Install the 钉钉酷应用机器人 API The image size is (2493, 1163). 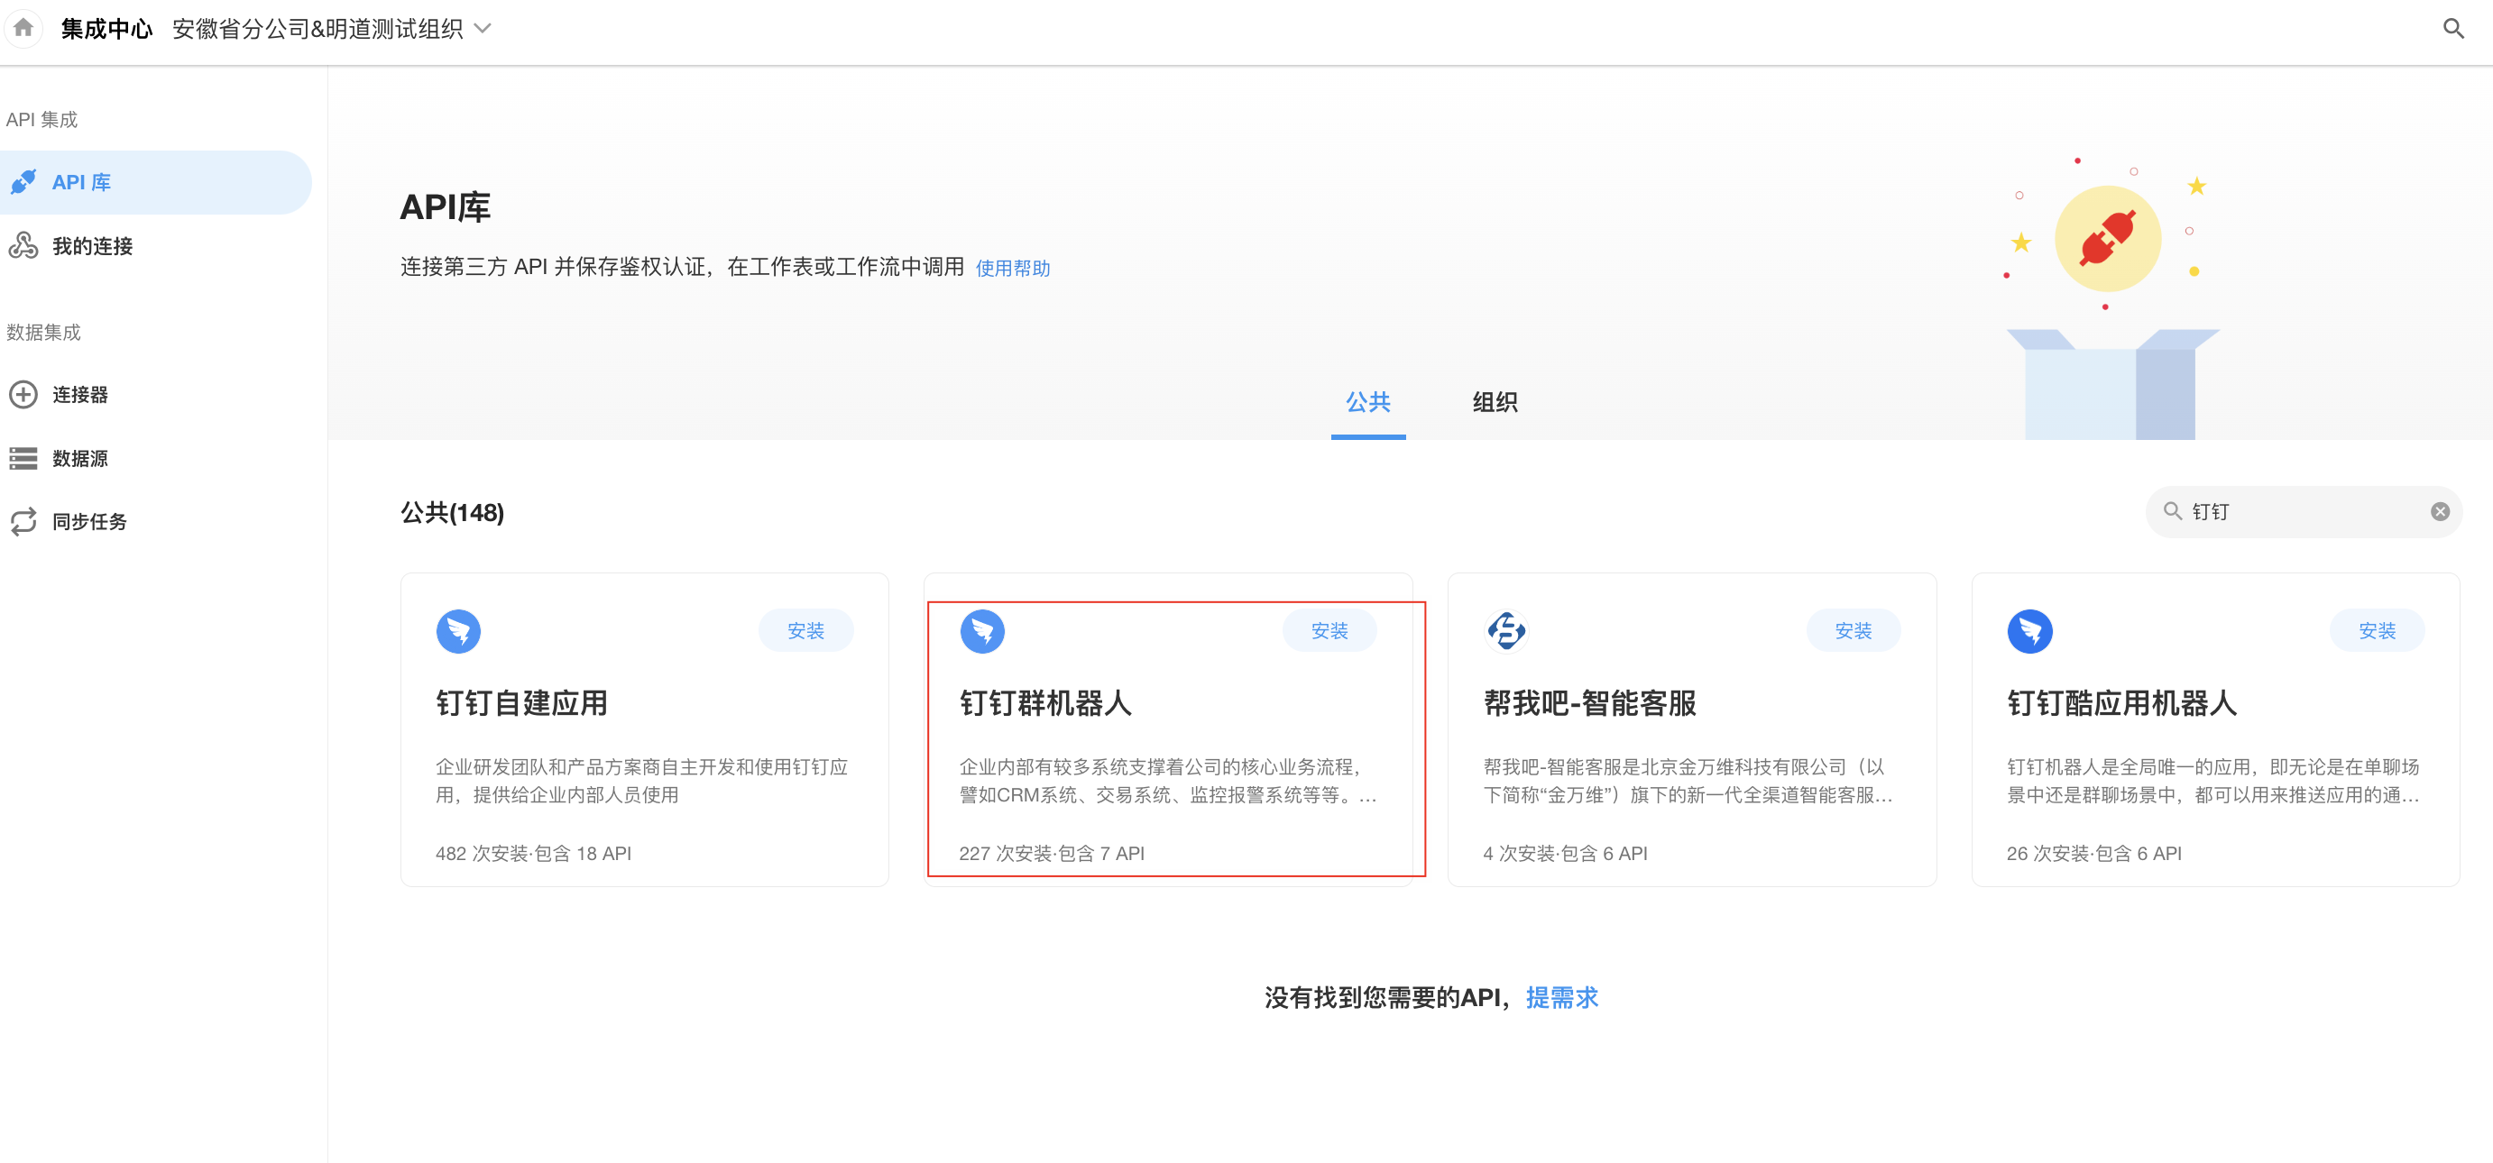[2376, 631]
